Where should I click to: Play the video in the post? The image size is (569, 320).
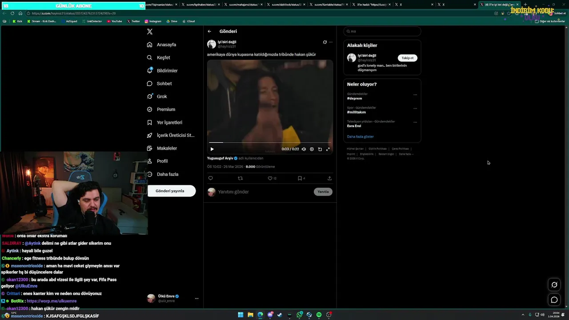212,149
